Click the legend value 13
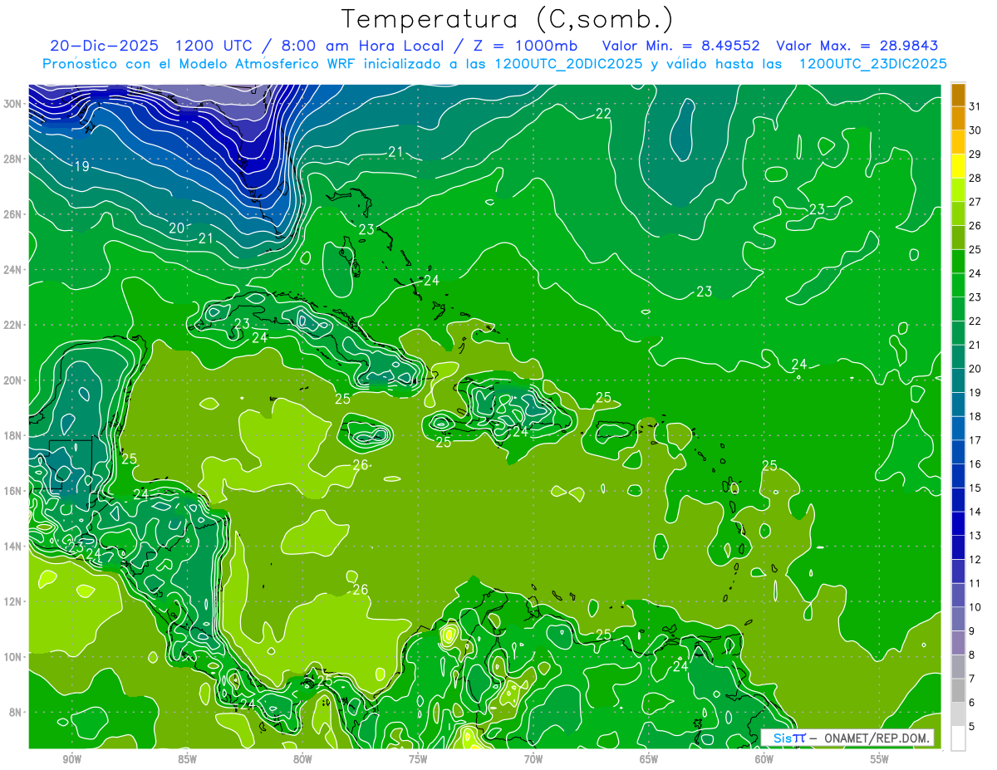This screenshot has width=997, height=770. [975, 536]
